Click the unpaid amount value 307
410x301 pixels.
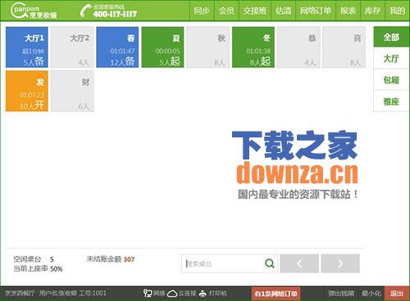[x=129, y=259]
